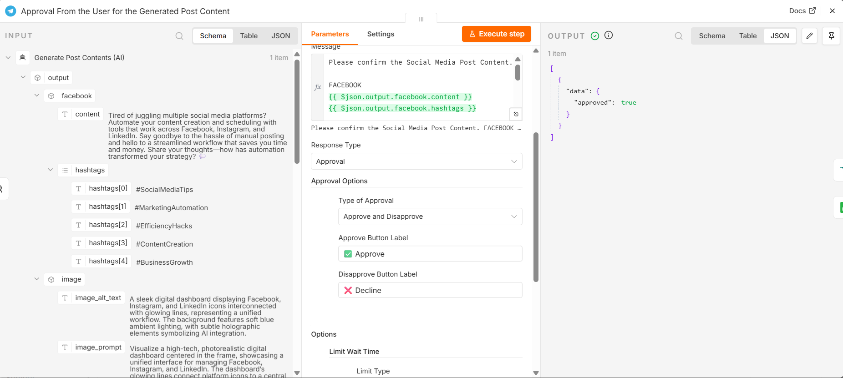843x378 pixels.
Task: Select the Table view in output panel
Action: pyautogui.click(x=748, y=36)
